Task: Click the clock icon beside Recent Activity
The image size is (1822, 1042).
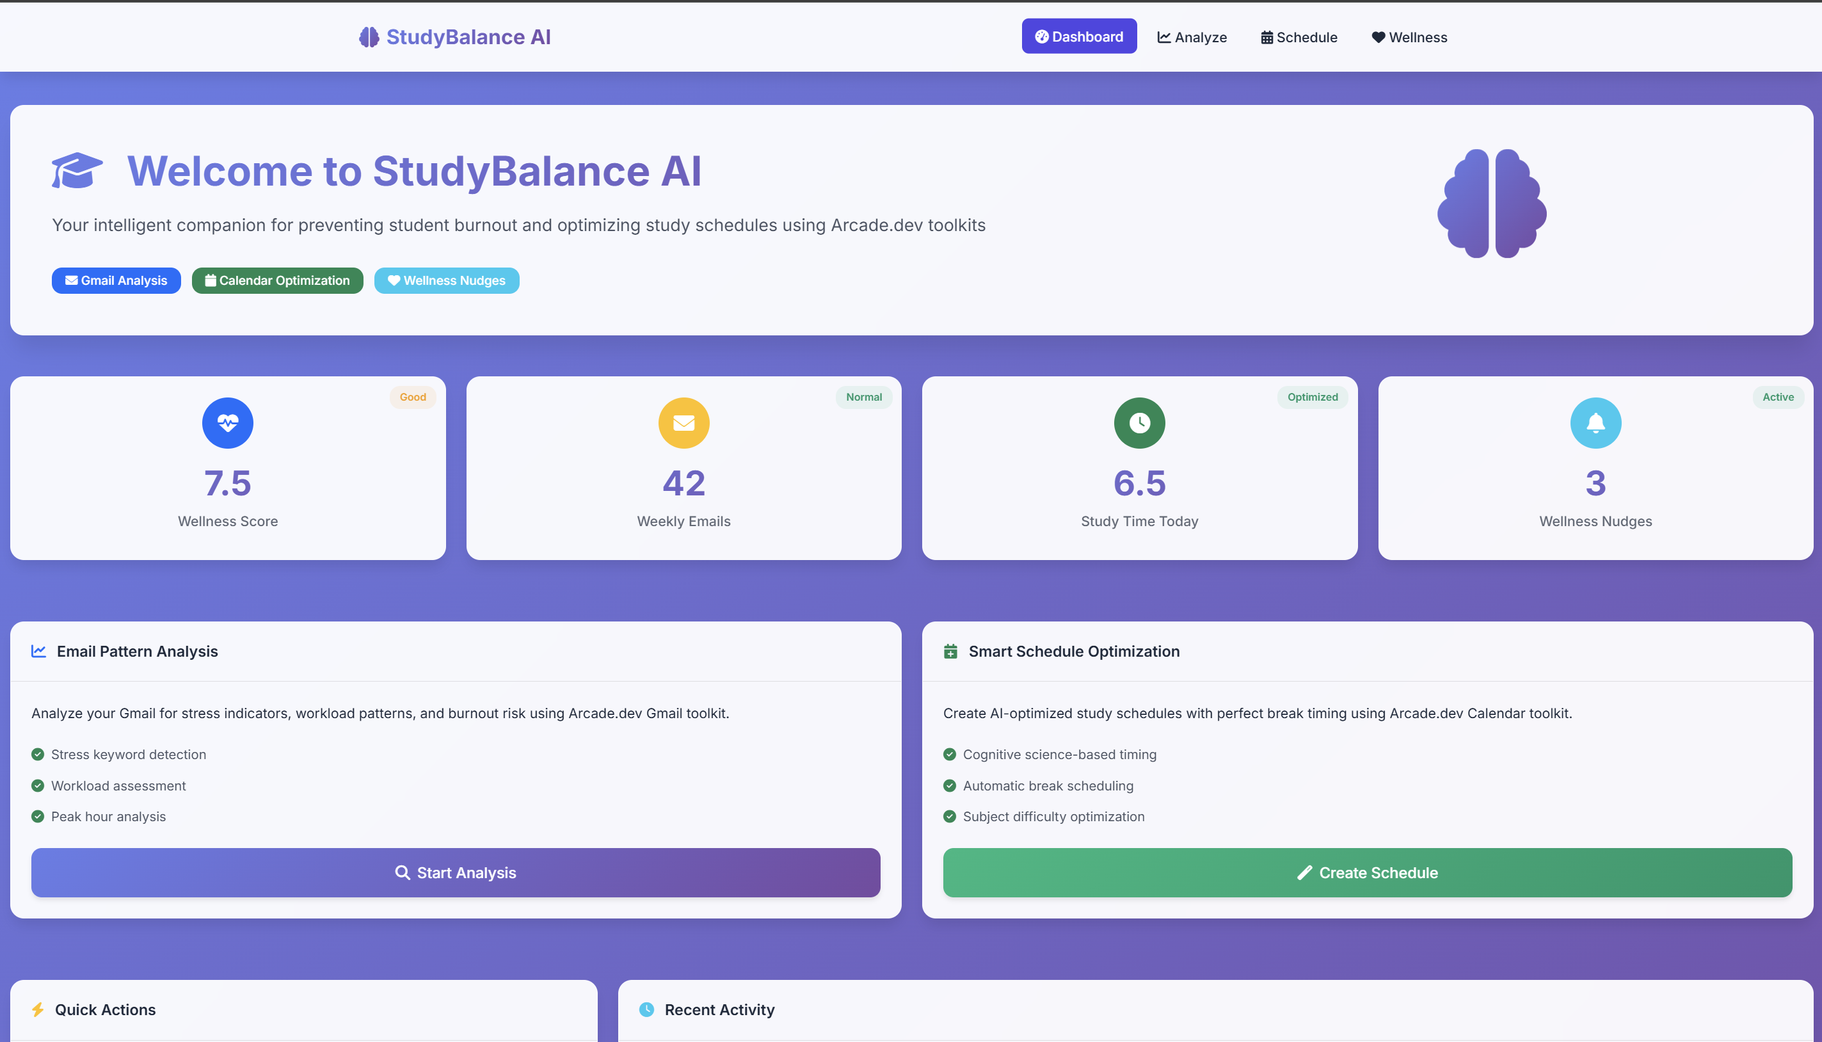Action: coord(646,1009)
